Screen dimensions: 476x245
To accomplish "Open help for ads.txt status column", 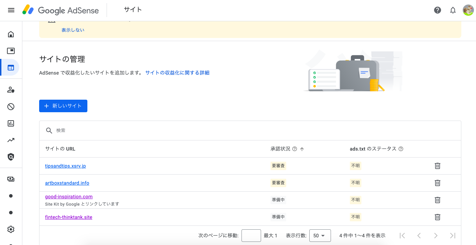I will pyautogui.click(x=401, y=149).
